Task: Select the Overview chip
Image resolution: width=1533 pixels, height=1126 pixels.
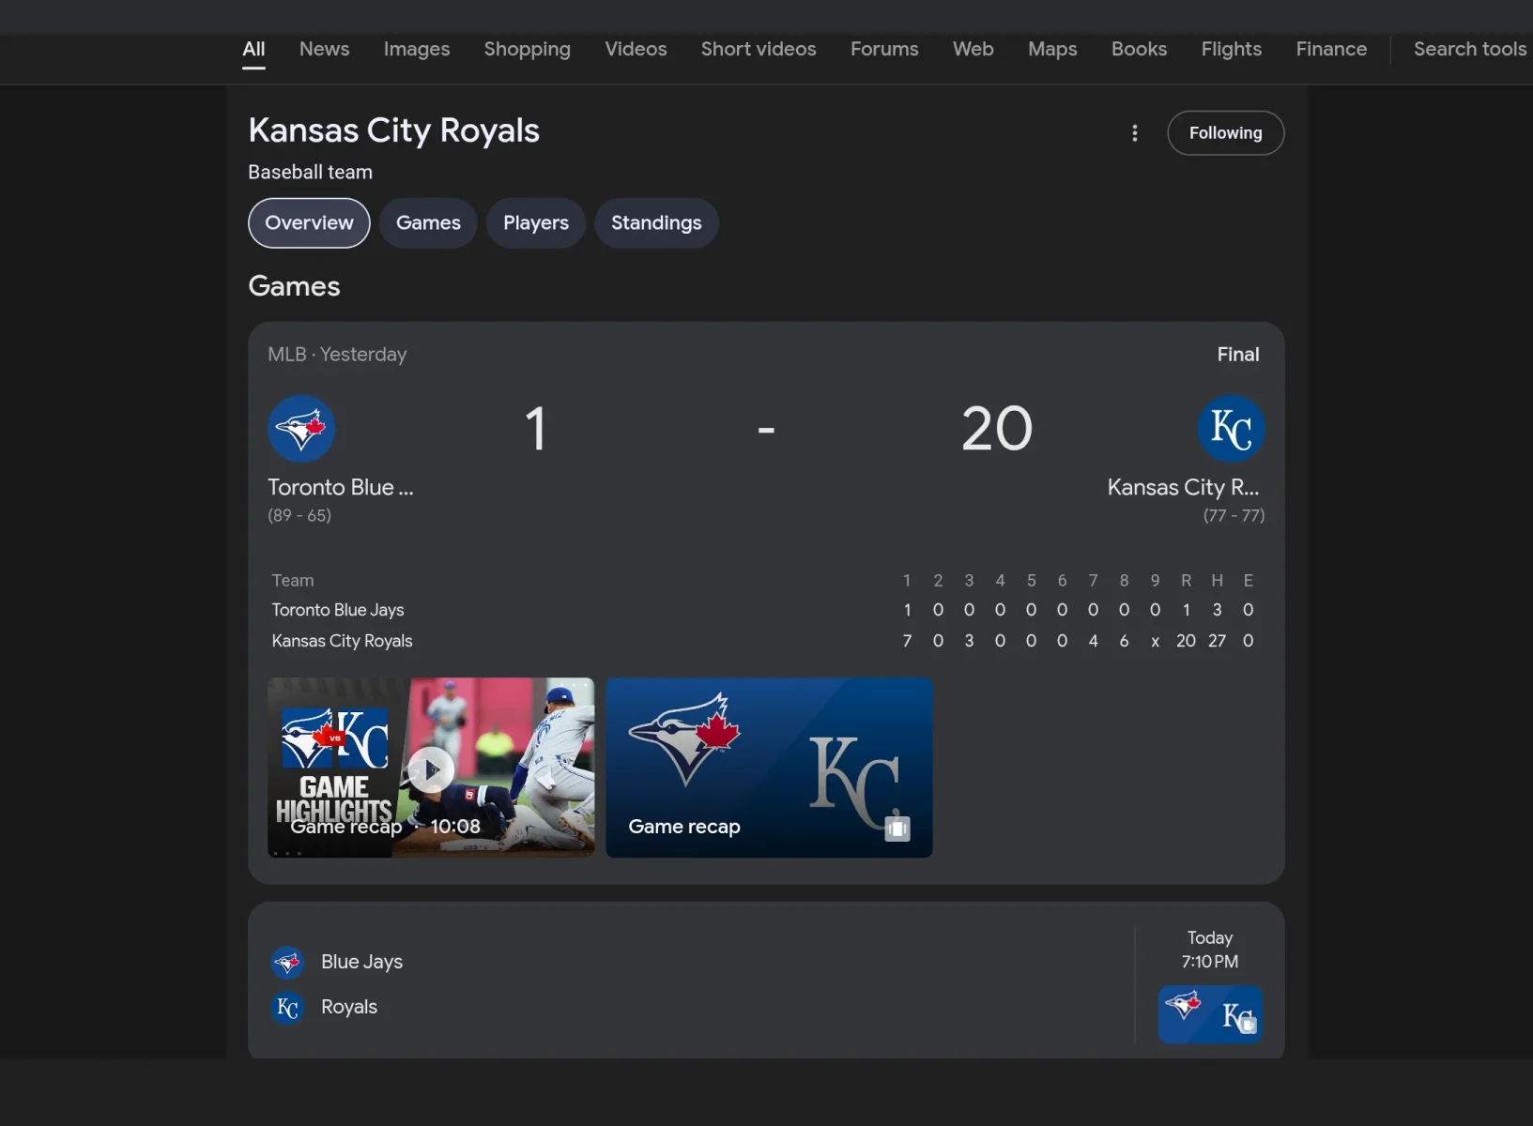Action: pyautogui.click(x=309, y=223)
